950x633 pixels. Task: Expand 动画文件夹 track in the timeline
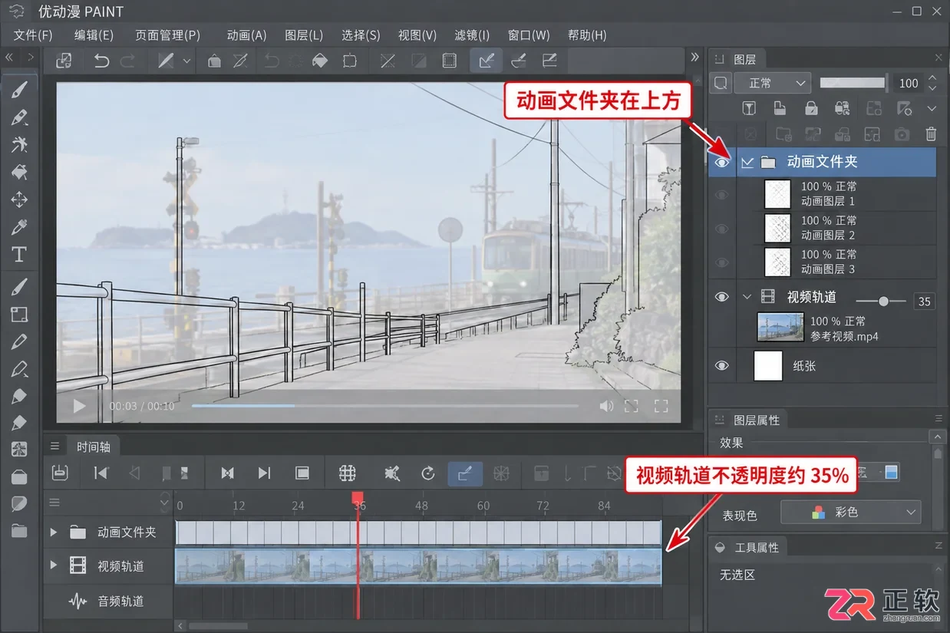[x=53, y=532]
